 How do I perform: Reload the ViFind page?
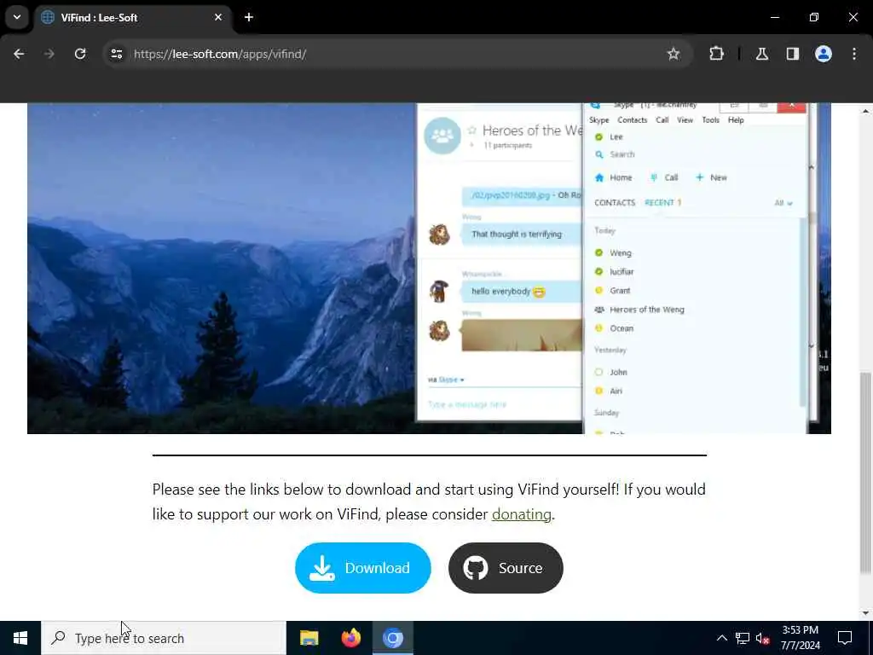tap(80, 54)
